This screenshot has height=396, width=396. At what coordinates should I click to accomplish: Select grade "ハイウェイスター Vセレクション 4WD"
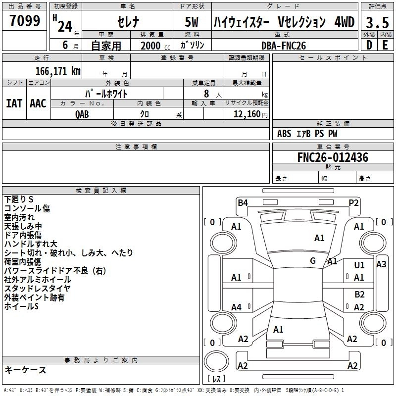pyautogui.click(x=284, y=22)
